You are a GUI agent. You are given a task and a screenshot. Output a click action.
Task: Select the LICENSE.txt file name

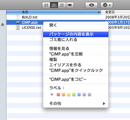pos(32,28)
